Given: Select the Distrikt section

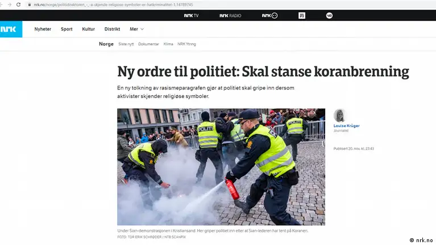Looking at the screenshot, I should (113, 29).
